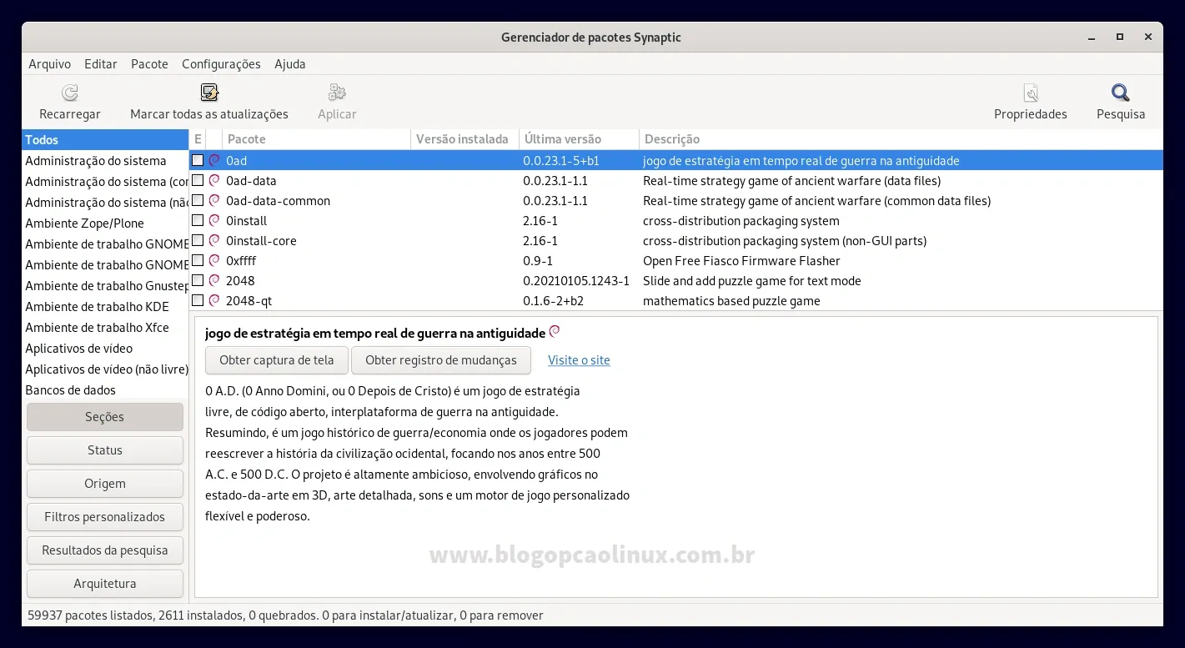Click 'Open Free Fiasco Firmware Flasher' description
The height and width of the screenshot is (648, 1185).
(x=741, y=260)
